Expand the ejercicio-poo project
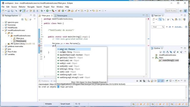The width and height of the screenshot is (190, 107). click(x=3, y=22)
